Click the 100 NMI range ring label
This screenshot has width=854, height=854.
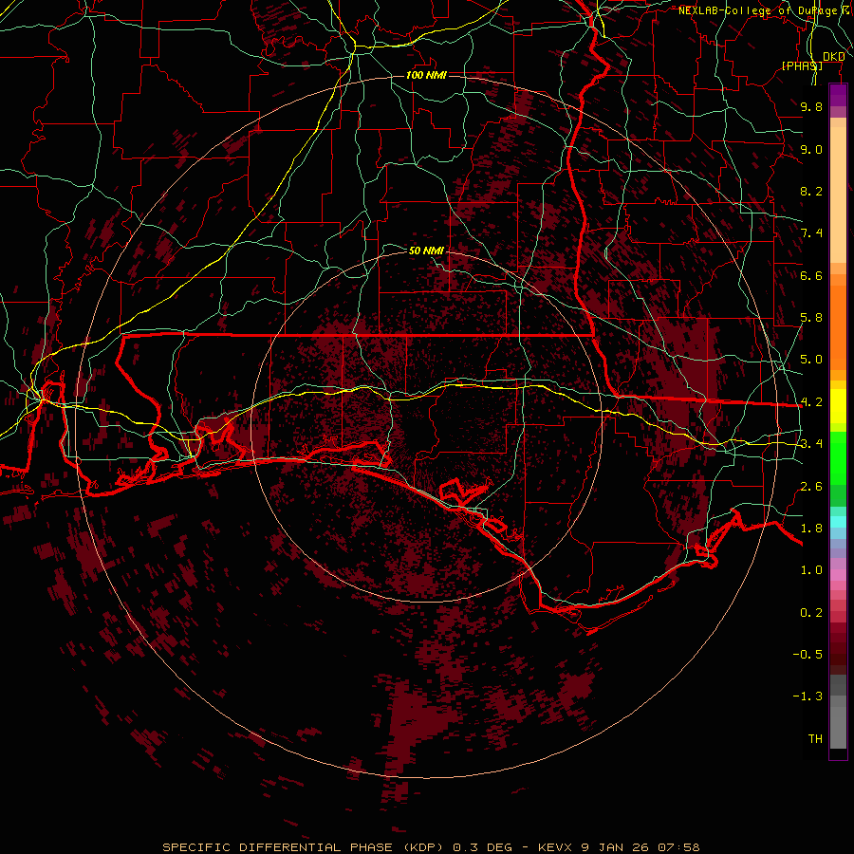pyautogui.click(x=426, y=75)
